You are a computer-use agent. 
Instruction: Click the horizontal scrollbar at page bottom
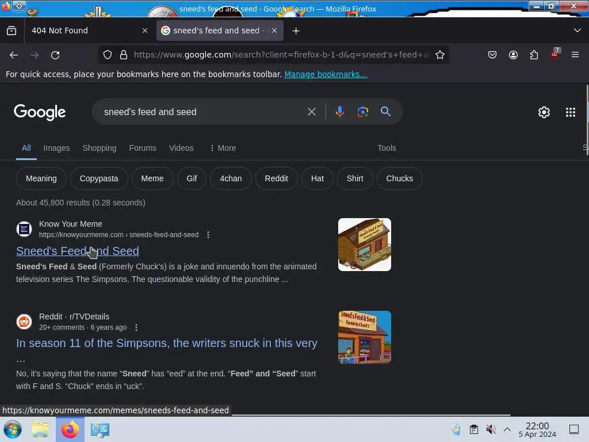coord(371,416)
